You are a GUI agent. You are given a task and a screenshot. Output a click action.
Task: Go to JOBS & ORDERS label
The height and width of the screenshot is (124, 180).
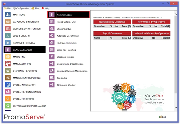click(x=21, y=36)
